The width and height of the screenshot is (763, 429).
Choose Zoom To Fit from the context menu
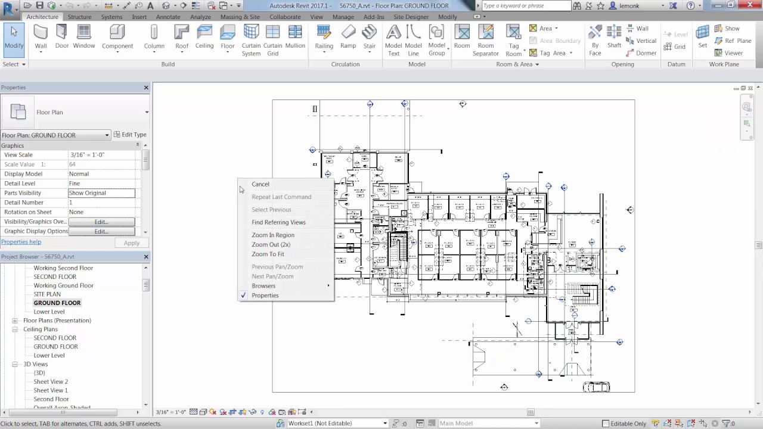[x=268, y=254]
